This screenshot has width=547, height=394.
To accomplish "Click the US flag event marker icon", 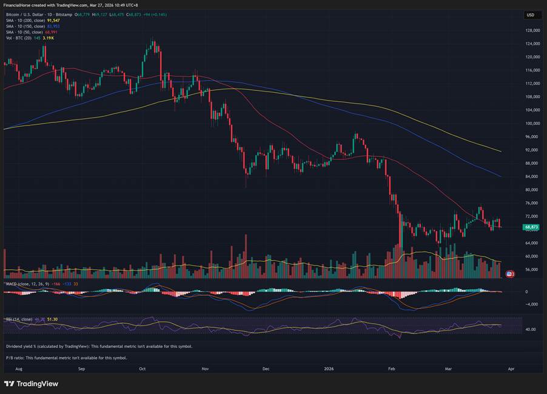I will [x=509, y=274].
